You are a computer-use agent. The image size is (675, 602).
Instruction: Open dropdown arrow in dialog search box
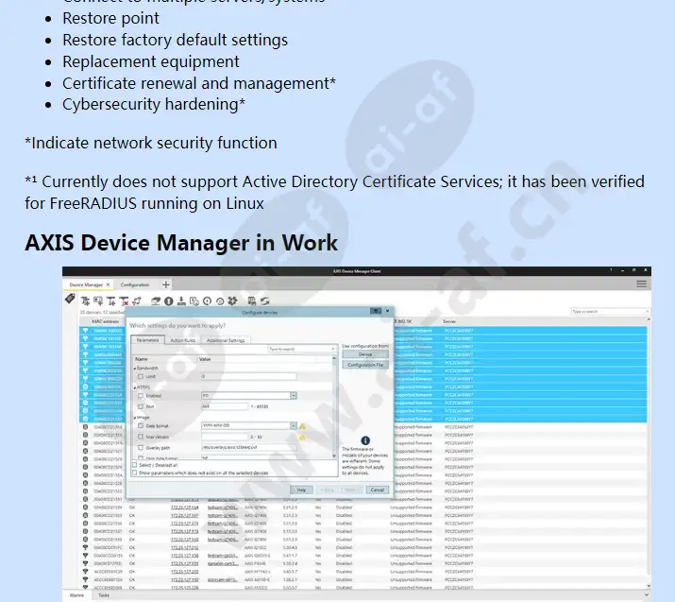click(x=333, y=349)
